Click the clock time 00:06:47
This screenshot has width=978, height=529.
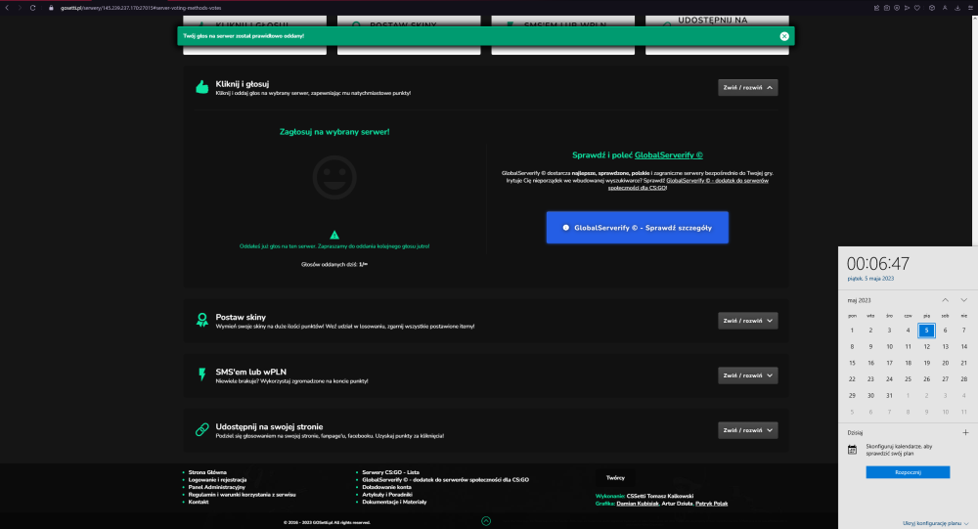[877, 263]
